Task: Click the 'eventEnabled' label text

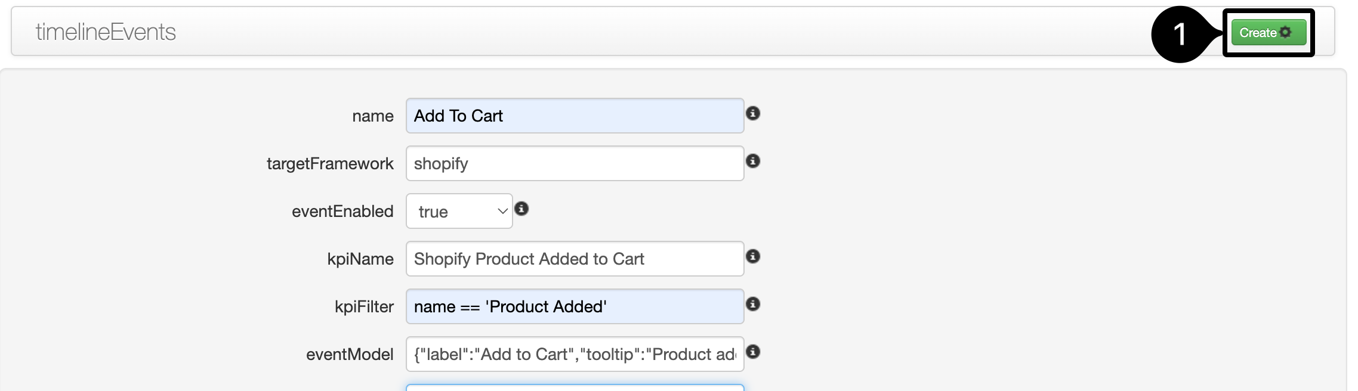Action: (342, 212)
